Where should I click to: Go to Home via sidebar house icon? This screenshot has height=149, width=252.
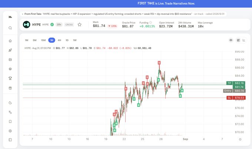(x=10, y=41)
